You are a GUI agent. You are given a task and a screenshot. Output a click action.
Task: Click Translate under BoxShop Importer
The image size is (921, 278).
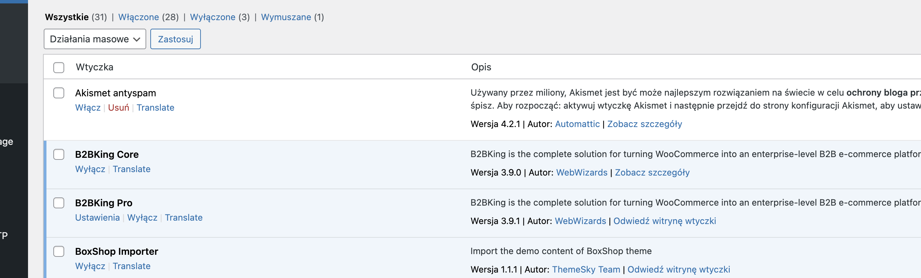pos(132,266)
